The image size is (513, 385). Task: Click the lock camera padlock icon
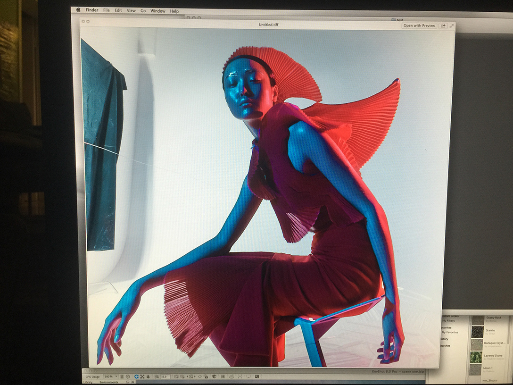(x=206, y=377)
